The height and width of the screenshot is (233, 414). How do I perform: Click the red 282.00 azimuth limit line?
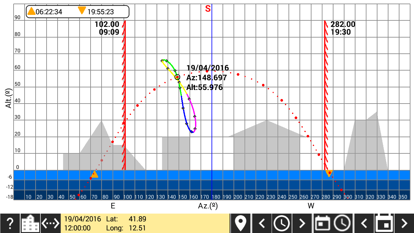[325, 97]
